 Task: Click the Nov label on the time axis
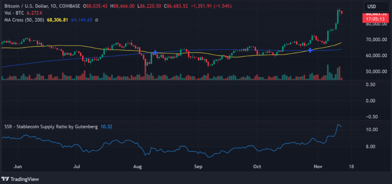pos(318,166)
